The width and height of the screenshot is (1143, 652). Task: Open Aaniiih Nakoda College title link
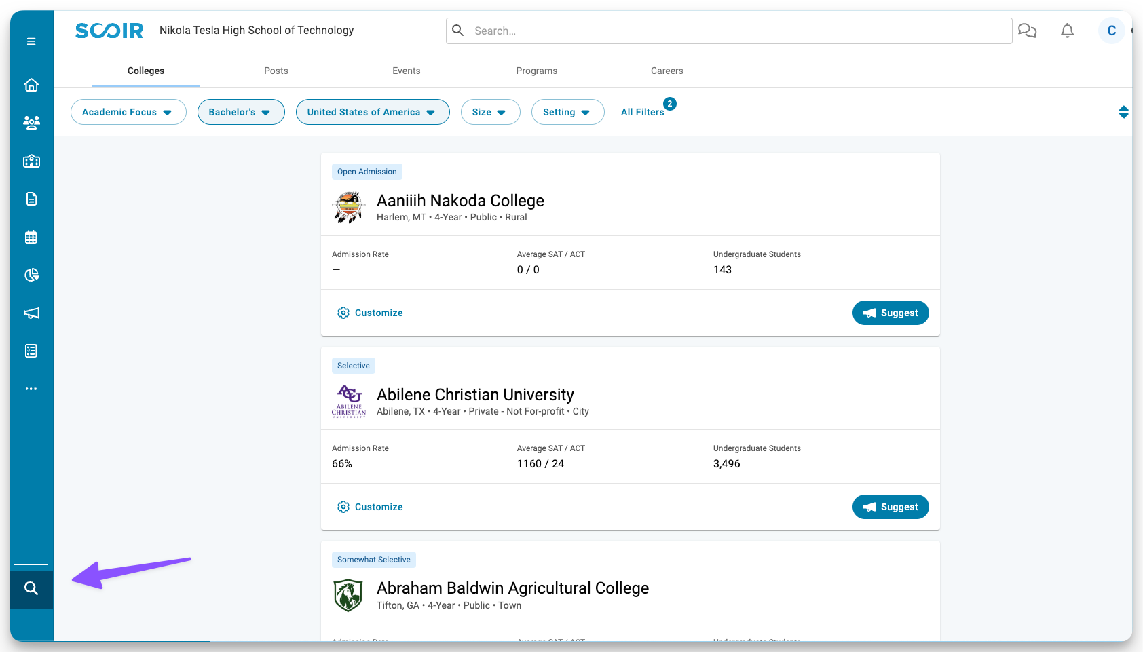(x=460, y=201)
